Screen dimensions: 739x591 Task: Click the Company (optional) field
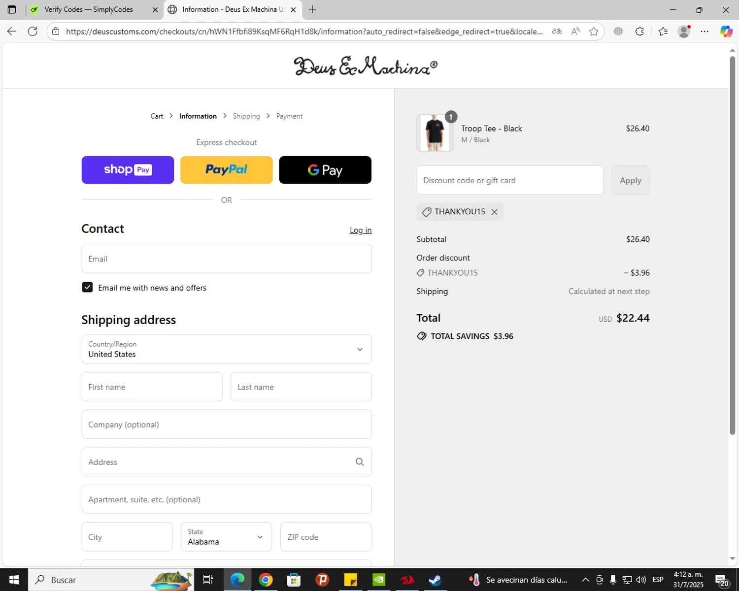227,424
